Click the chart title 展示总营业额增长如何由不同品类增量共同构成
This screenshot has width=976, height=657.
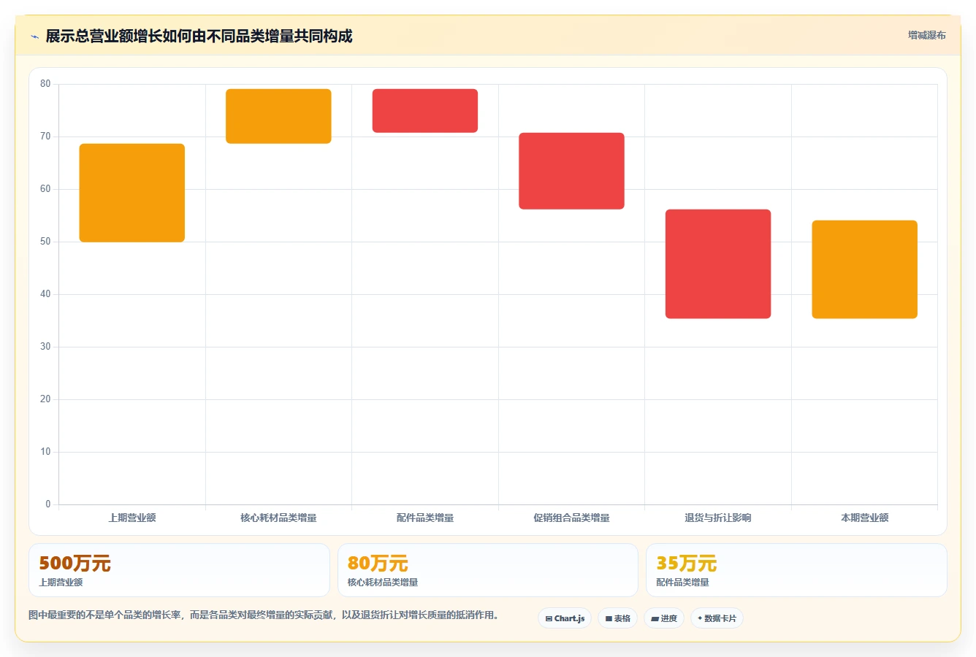(199, 36)
